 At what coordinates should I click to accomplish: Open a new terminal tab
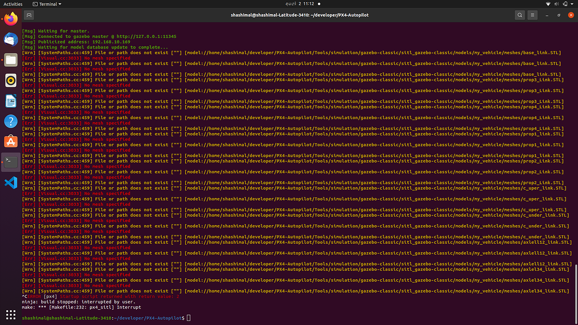(x=29, y=15)
